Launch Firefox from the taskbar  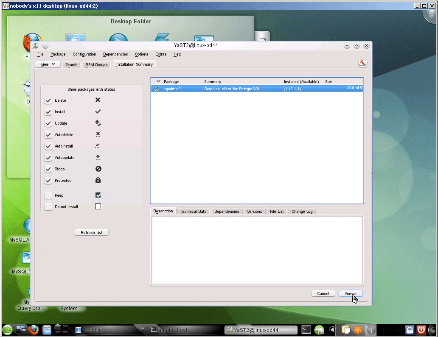(34, 330)
